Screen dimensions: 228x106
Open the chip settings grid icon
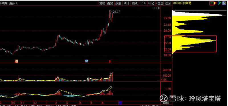(224, 3)
